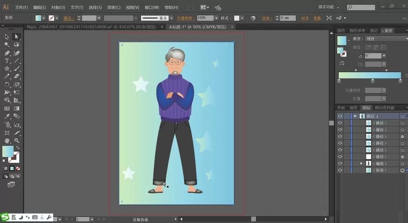Select the Lasso tool
The height and width of the screenshot is (223, 408).
tap(16, 45)
